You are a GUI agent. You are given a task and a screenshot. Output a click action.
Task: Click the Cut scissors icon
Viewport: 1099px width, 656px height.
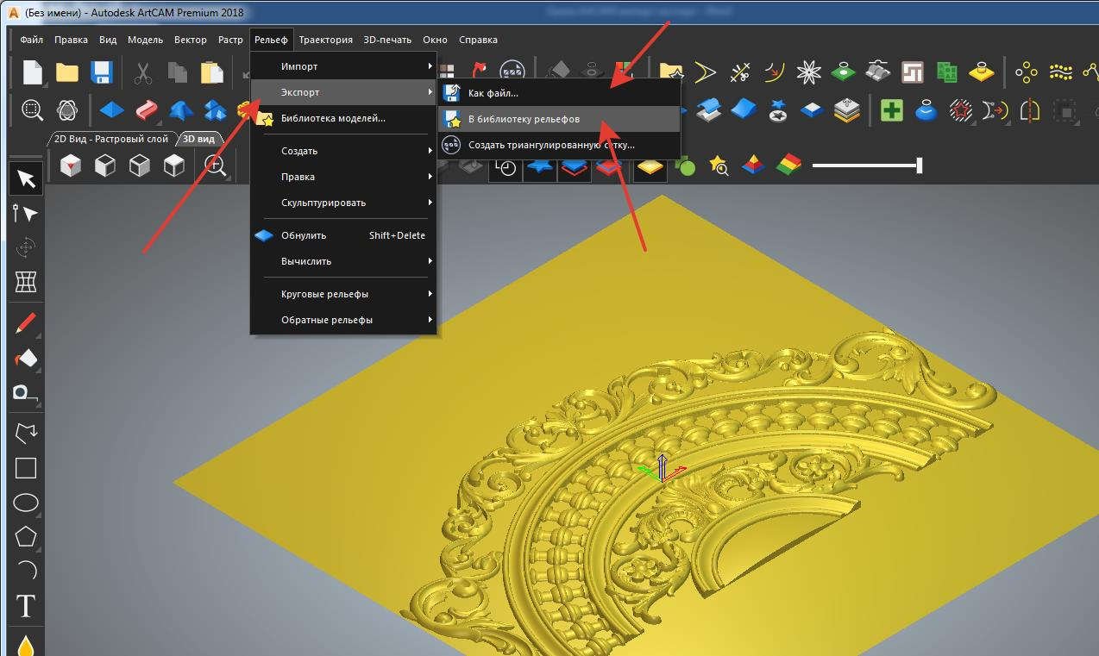[142, 72]
